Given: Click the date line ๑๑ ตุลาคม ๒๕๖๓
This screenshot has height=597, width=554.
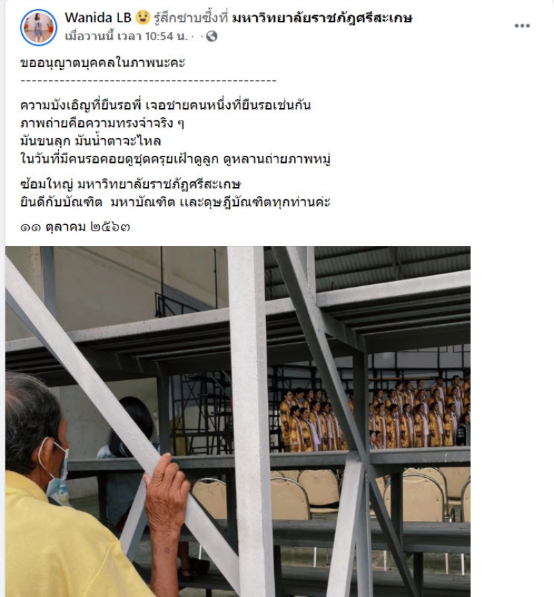Looking at the screenshot, I should (75, 227).
